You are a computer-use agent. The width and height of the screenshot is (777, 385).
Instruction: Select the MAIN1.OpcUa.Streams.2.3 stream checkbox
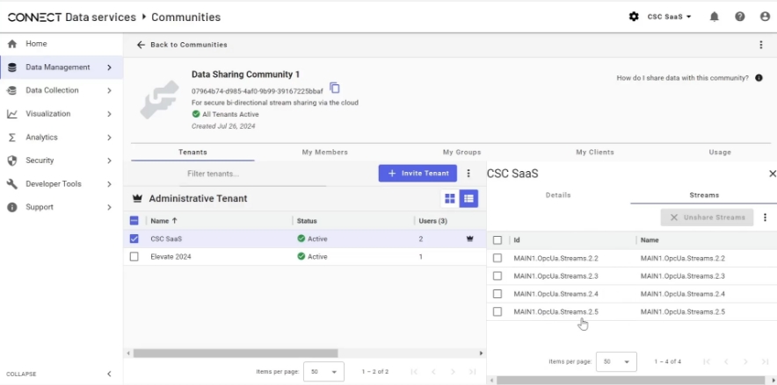pos(497,275)
